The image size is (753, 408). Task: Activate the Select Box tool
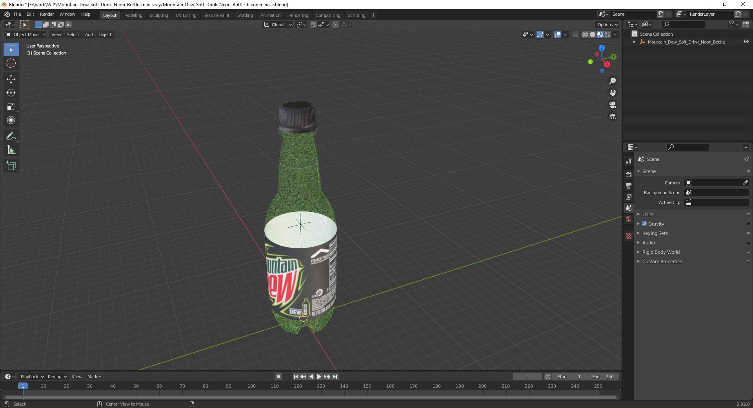11,50
